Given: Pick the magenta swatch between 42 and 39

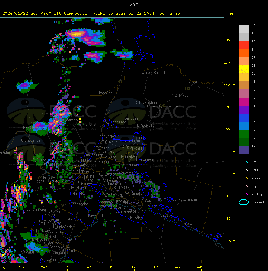Looking at the screenshot, I should (x=244, y=102).
